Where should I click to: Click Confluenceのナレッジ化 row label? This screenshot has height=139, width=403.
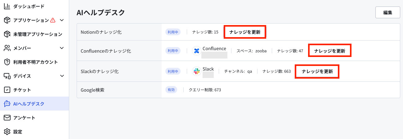[x=106, y=51]
